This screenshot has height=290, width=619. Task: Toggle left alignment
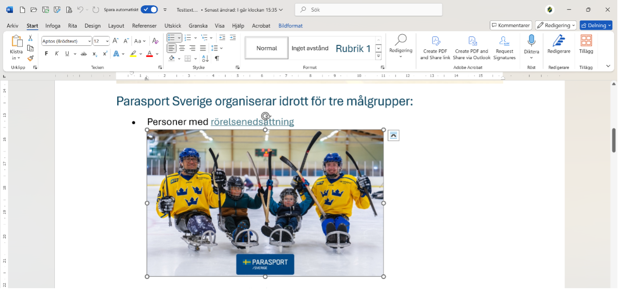[x=171, y=48]
